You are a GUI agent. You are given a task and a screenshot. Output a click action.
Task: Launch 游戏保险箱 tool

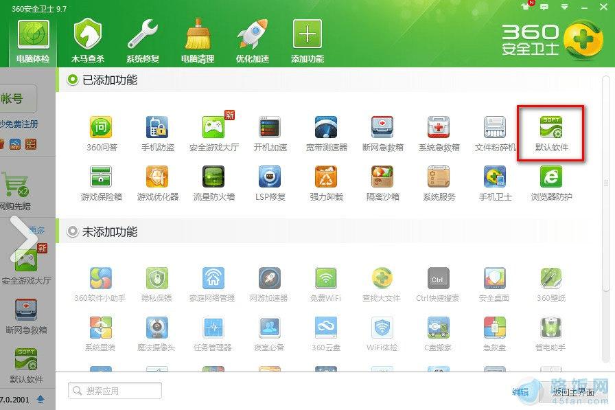101,183
